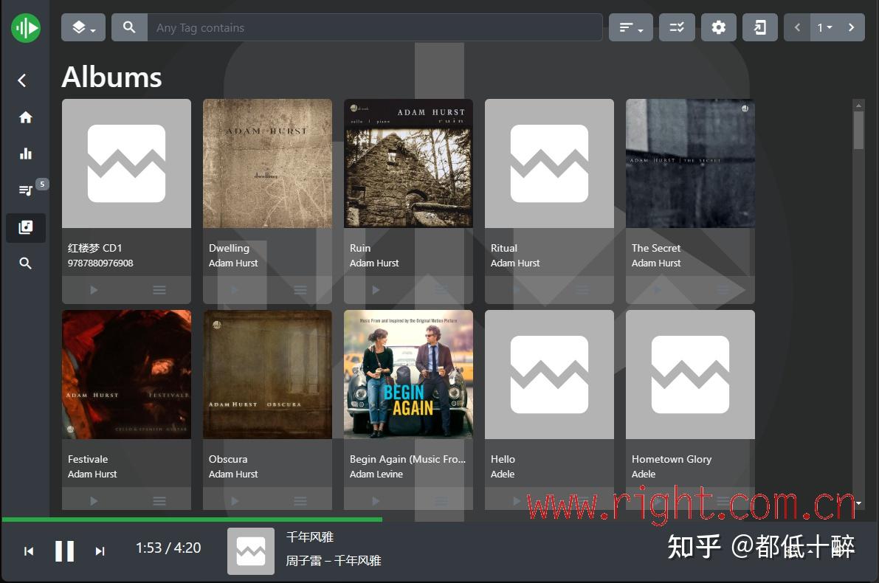Go to previous page arrow
This screenshot has height=583, width=879.
(797, 27)
